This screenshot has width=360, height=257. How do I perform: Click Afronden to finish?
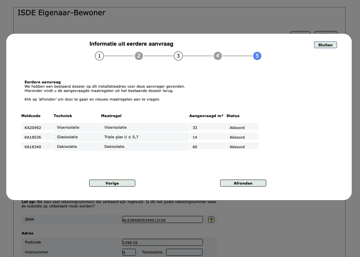(243, 183)
